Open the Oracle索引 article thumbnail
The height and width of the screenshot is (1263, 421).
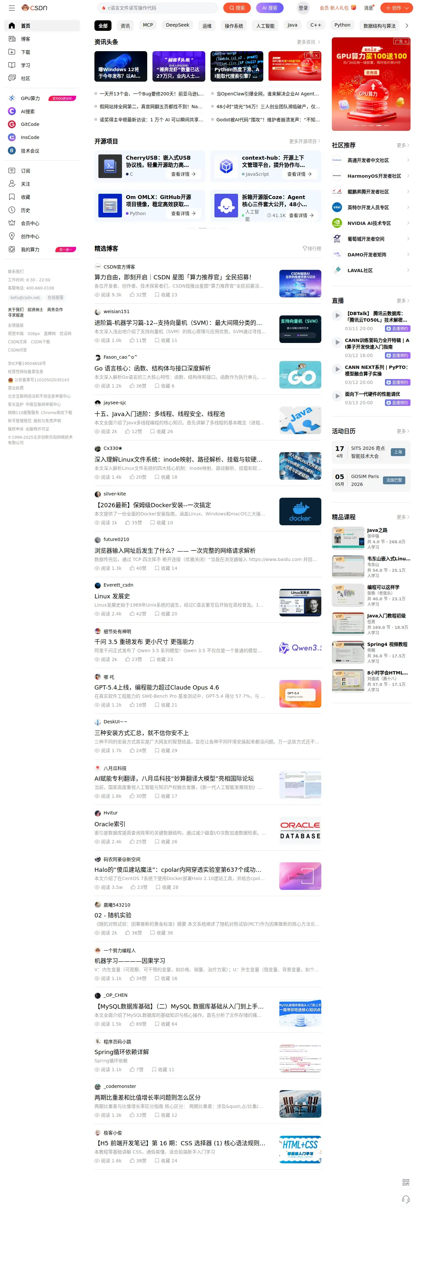coord(300,831)
